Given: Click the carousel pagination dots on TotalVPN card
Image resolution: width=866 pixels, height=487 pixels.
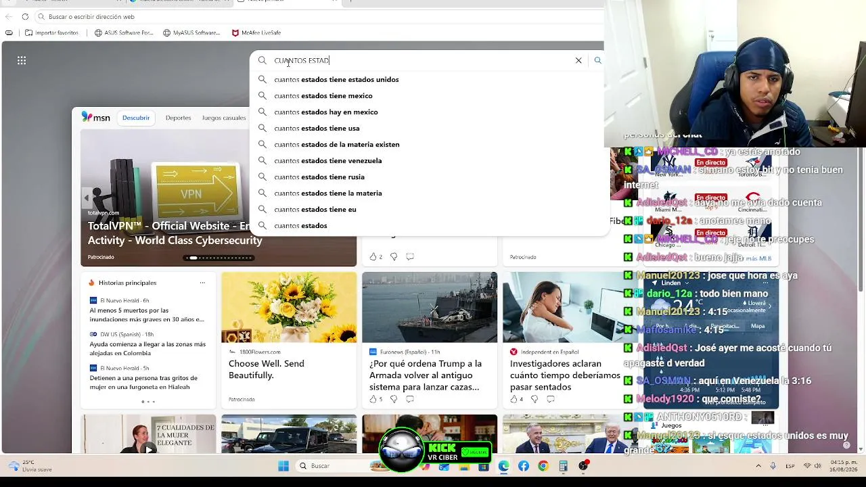Looking at the screenshot, I should tap(218, 258).
